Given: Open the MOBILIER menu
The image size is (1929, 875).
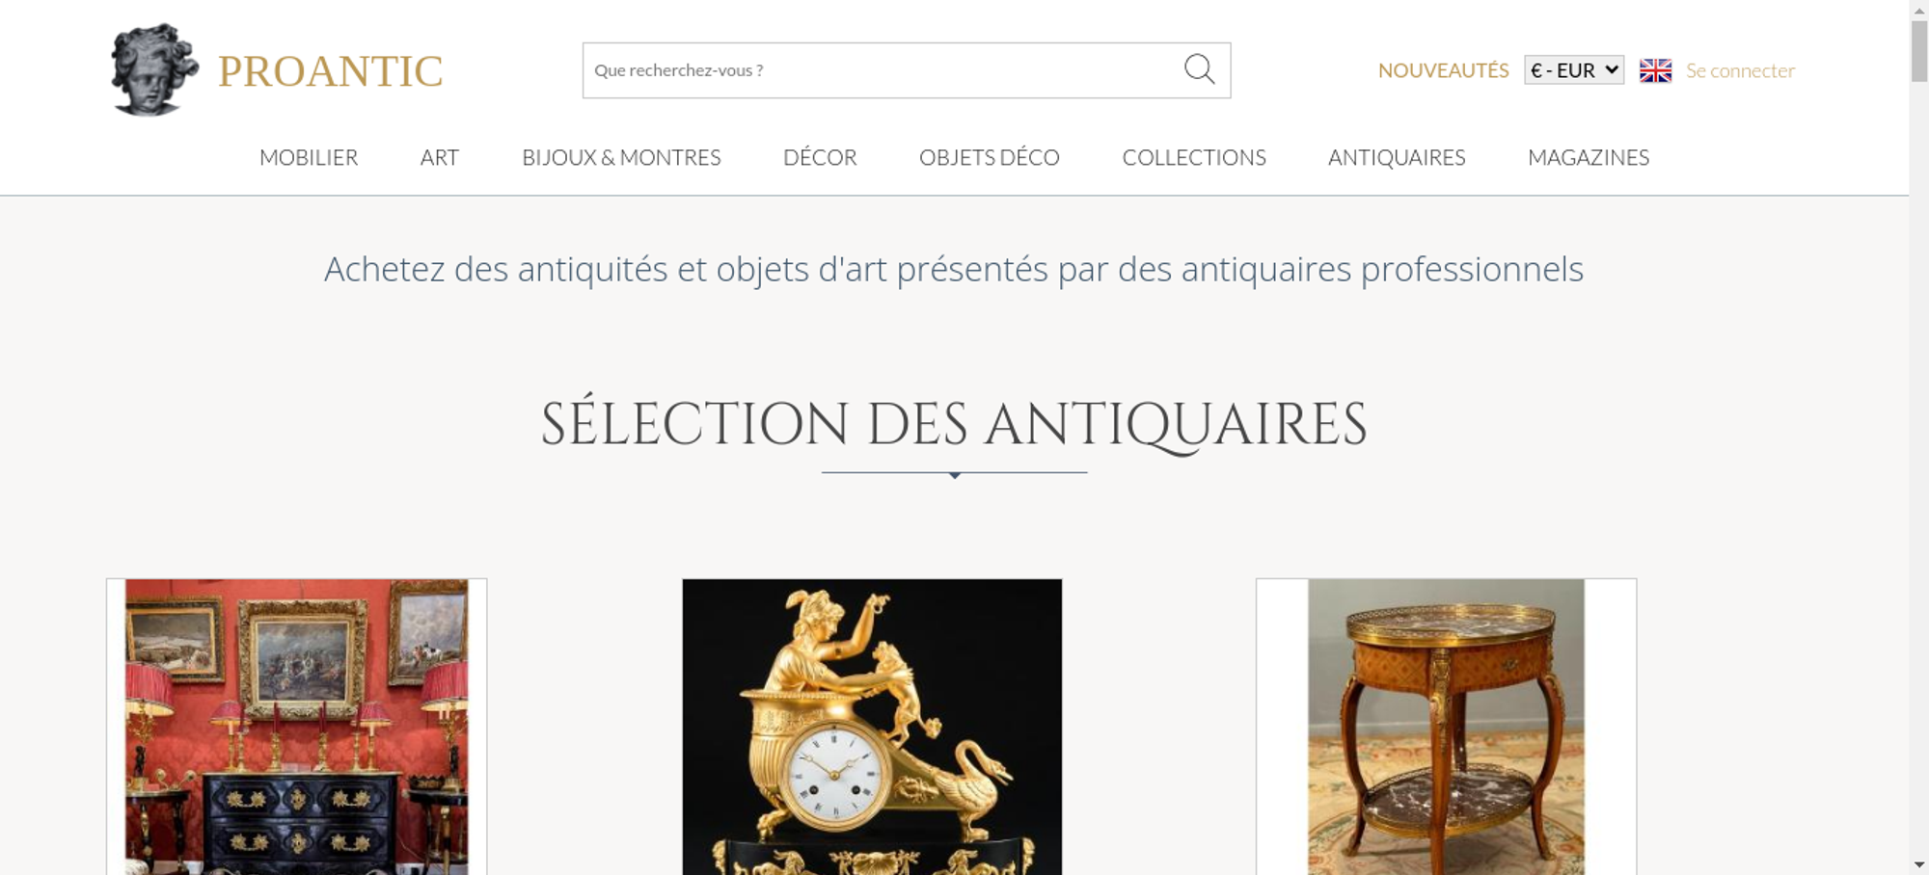Looking at the screenshot, I should (x=309, y=157).
